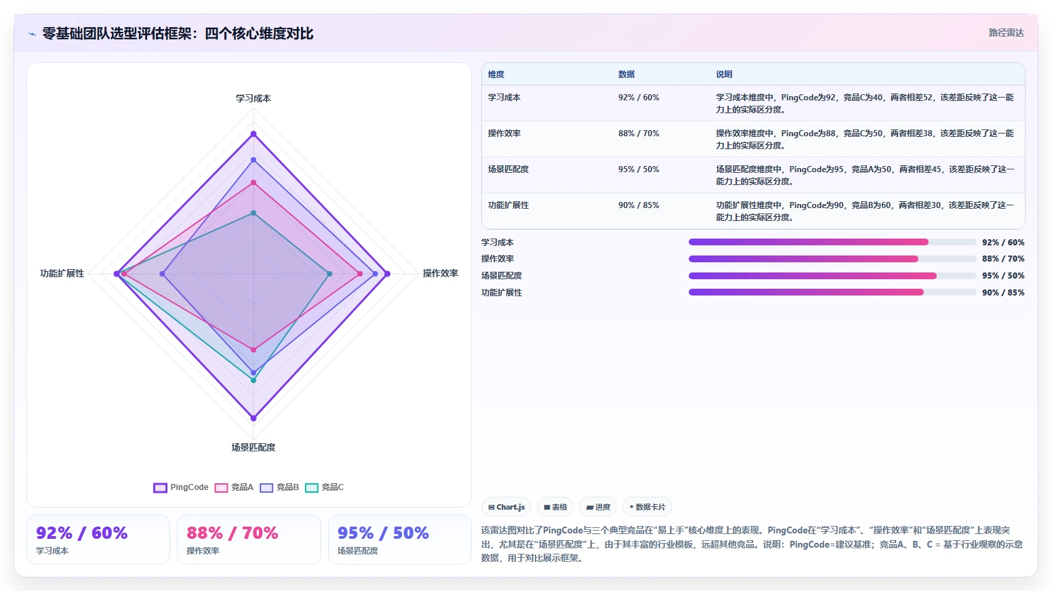Select the 学习成本 table row label
The height and width of the screenshot is (591, 1052).
pyautogui.click(x=504, y=98)
